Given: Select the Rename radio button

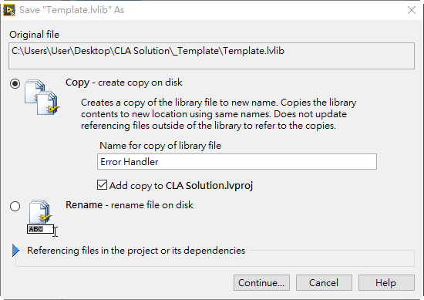Looking at the screenshot, I should 15,207.
